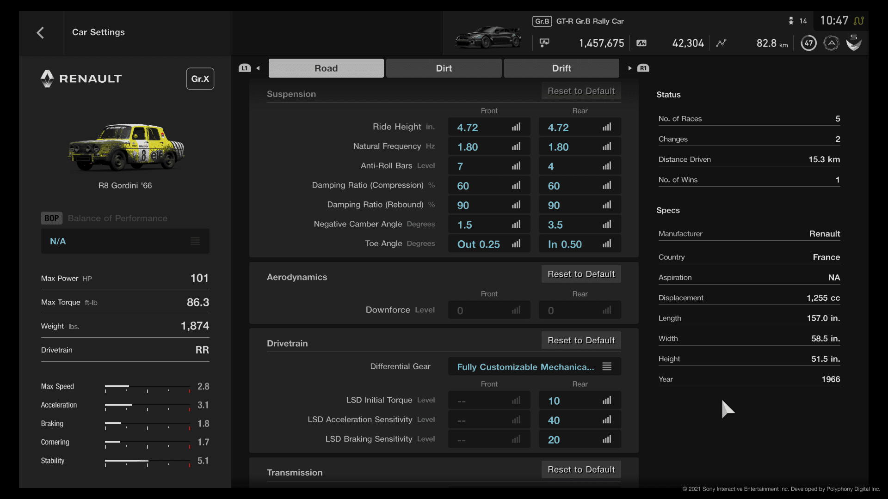Click the 10:47 clock display
888x499 pixels.
pyautogui.click(x=834, y=21)
